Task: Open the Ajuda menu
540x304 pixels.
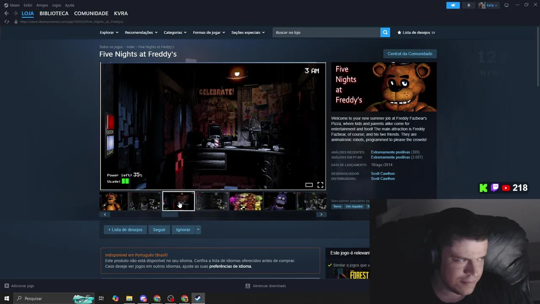Action: [70, 5]
